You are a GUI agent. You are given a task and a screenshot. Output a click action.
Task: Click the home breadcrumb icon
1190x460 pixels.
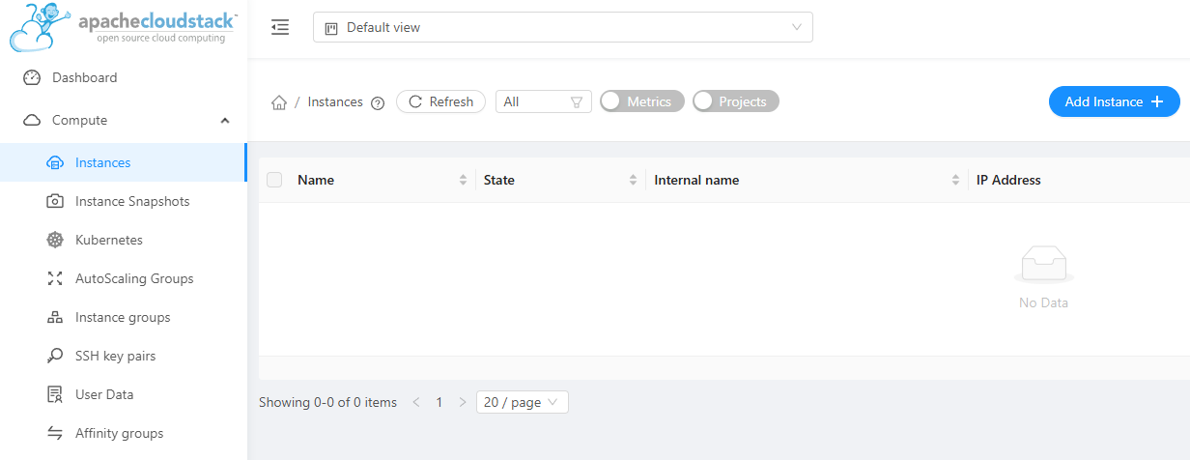click(279, 102)
